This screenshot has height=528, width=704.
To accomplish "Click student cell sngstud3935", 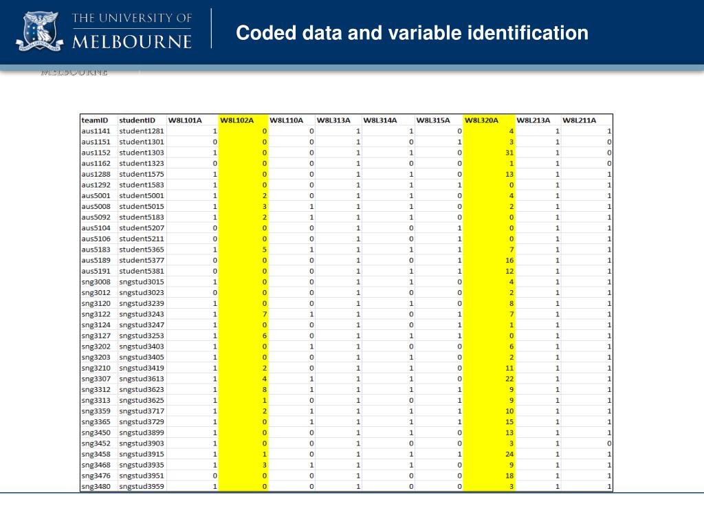I will click(x=142, y=465).
